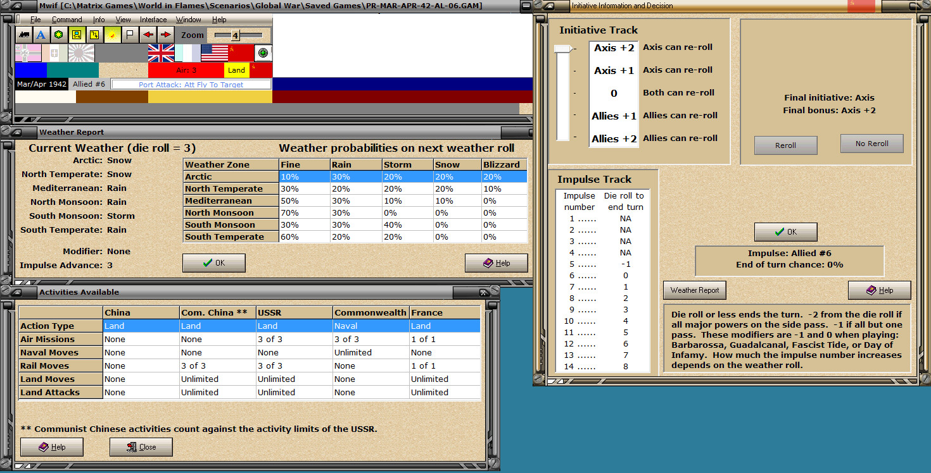
Task: Click the Port Attack phase field
Action: tap(191, 84)
